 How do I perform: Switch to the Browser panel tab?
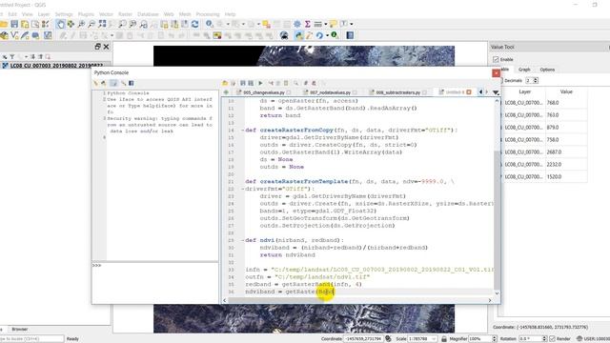19,329
